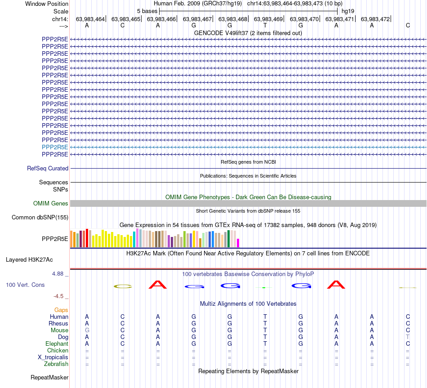This screenshot has width=427, height=388.
Task: Click the 100 Vert. Cons track label
Action: (25, 285)
